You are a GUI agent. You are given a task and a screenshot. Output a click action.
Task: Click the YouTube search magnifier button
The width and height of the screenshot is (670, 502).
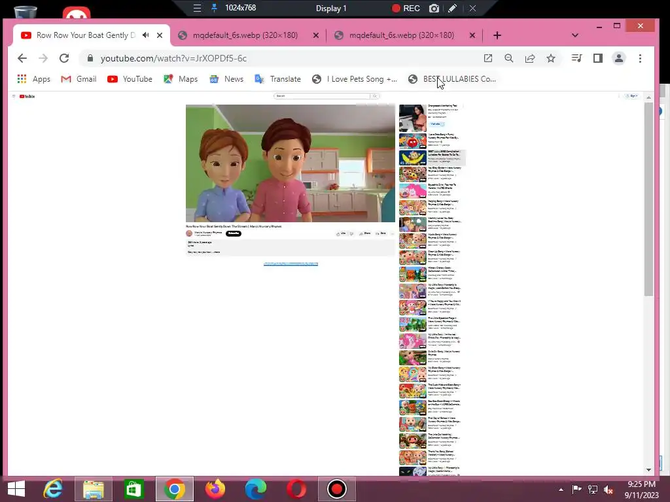375,96
